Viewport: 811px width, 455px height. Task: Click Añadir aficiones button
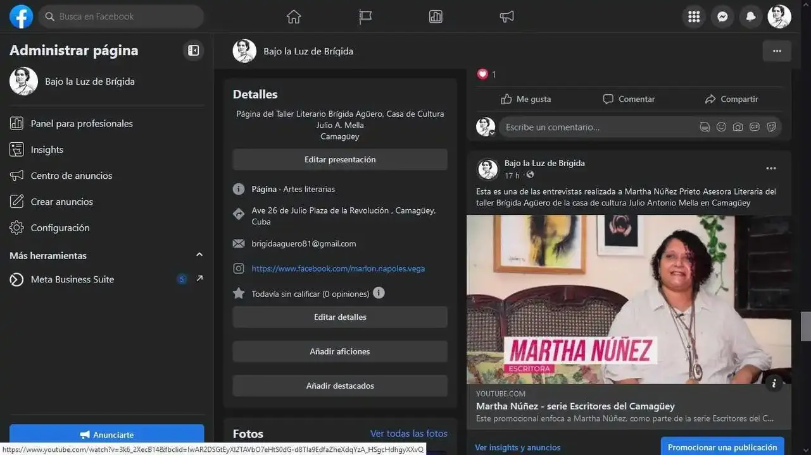(340, 351)
